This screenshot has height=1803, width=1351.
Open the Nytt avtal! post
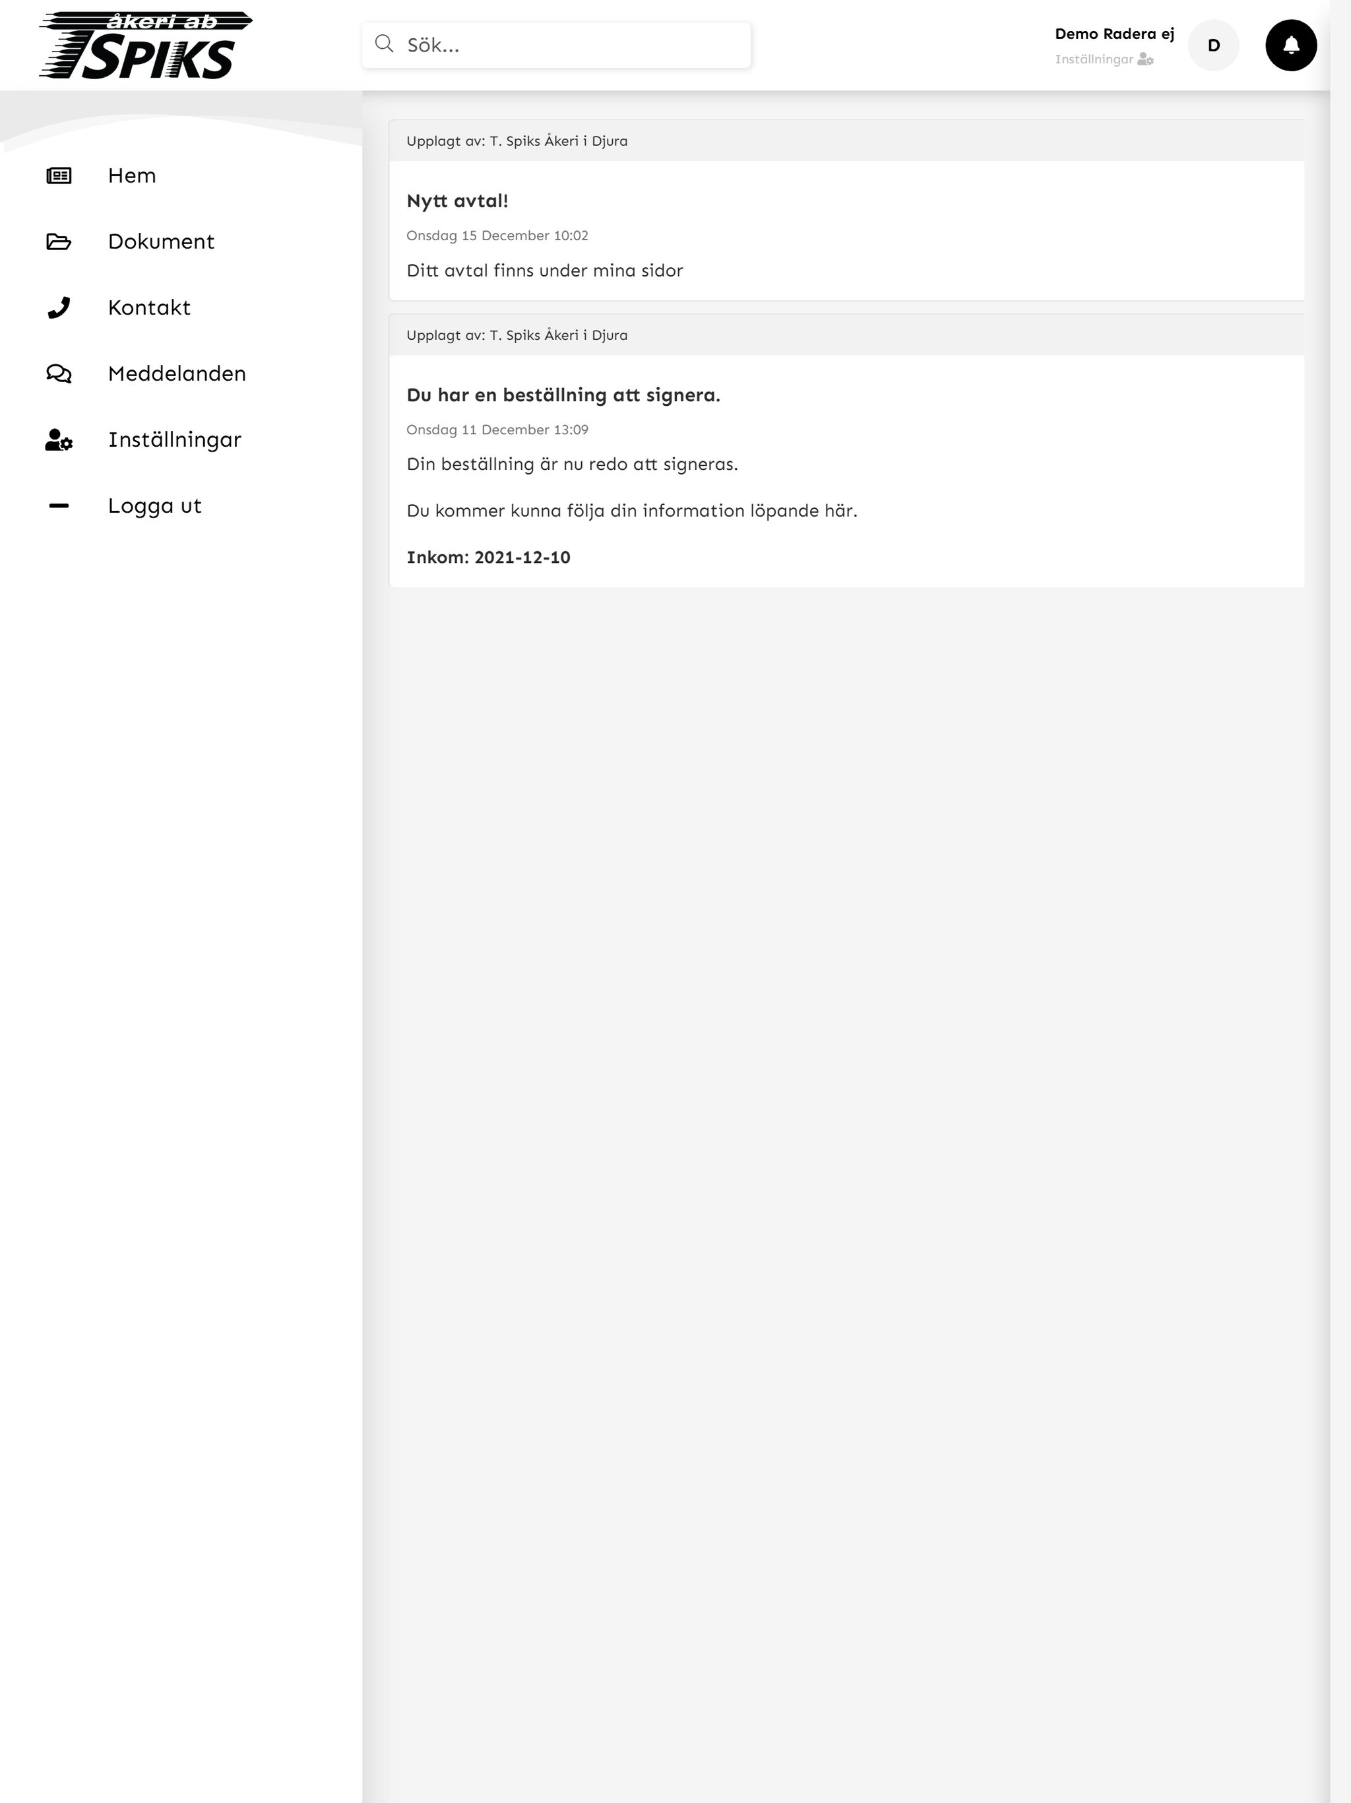tap(457, 201)
